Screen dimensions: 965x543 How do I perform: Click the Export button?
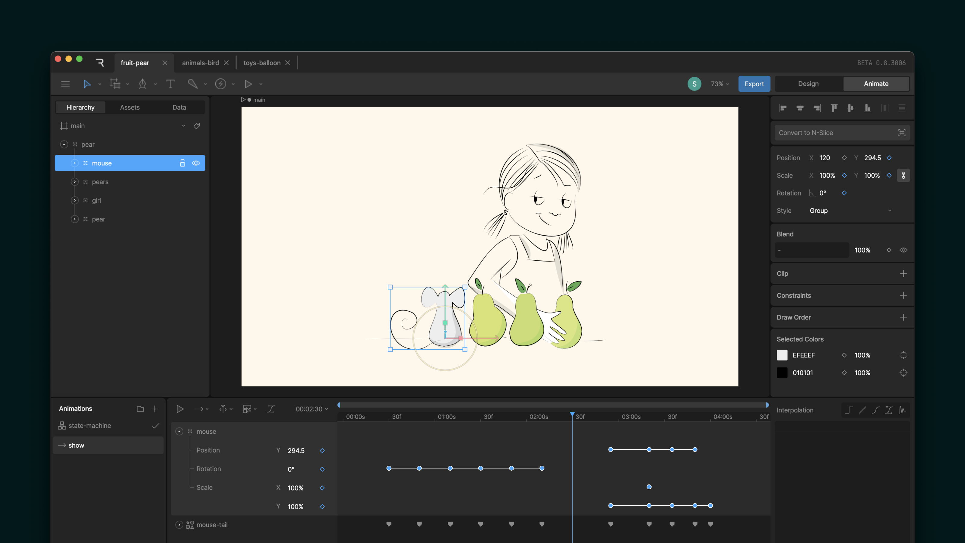click(754, 84)
